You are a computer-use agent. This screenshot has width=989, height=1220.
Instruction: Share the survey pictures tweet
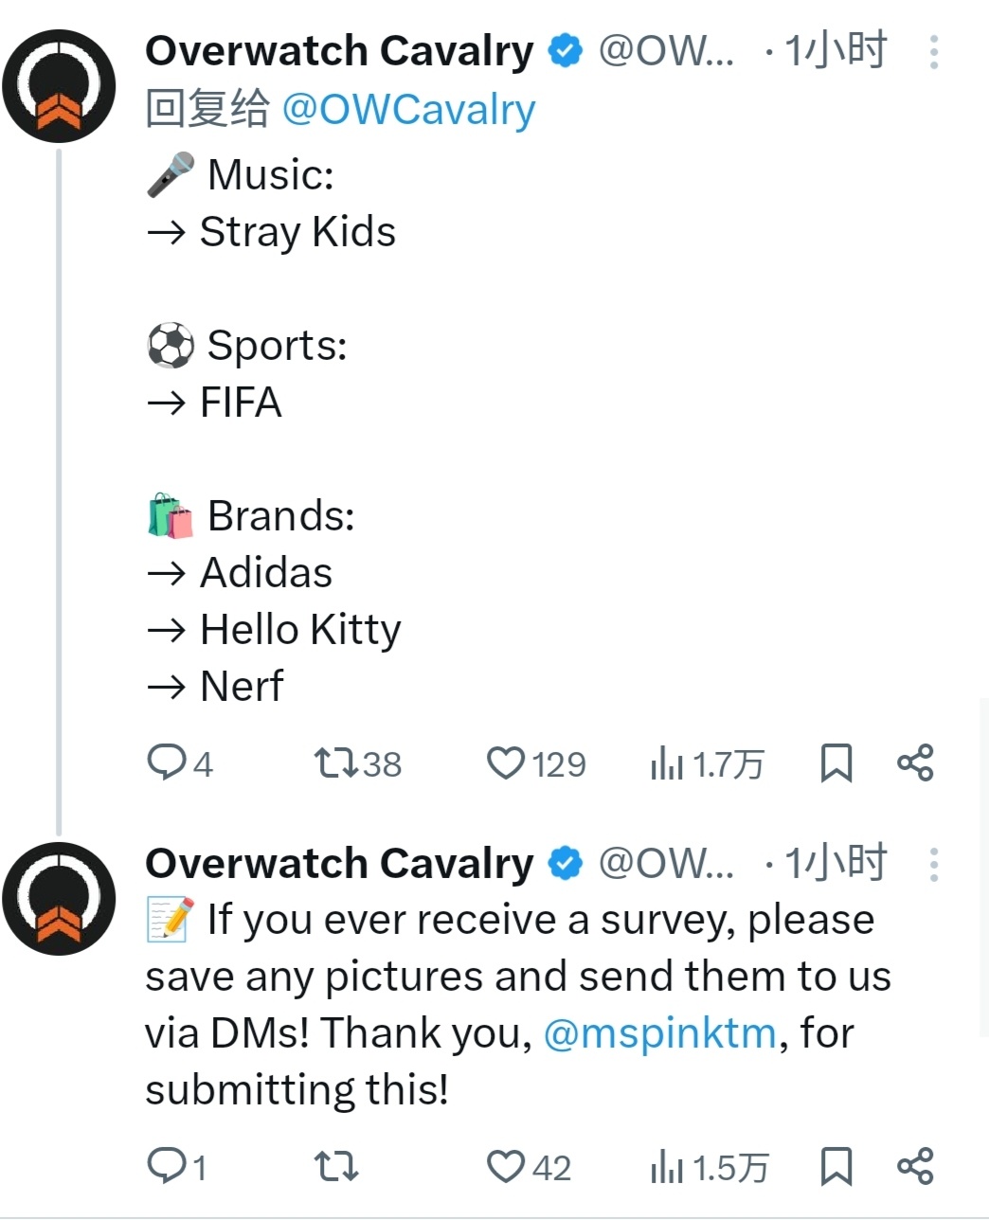click(x=915, y=1166)
